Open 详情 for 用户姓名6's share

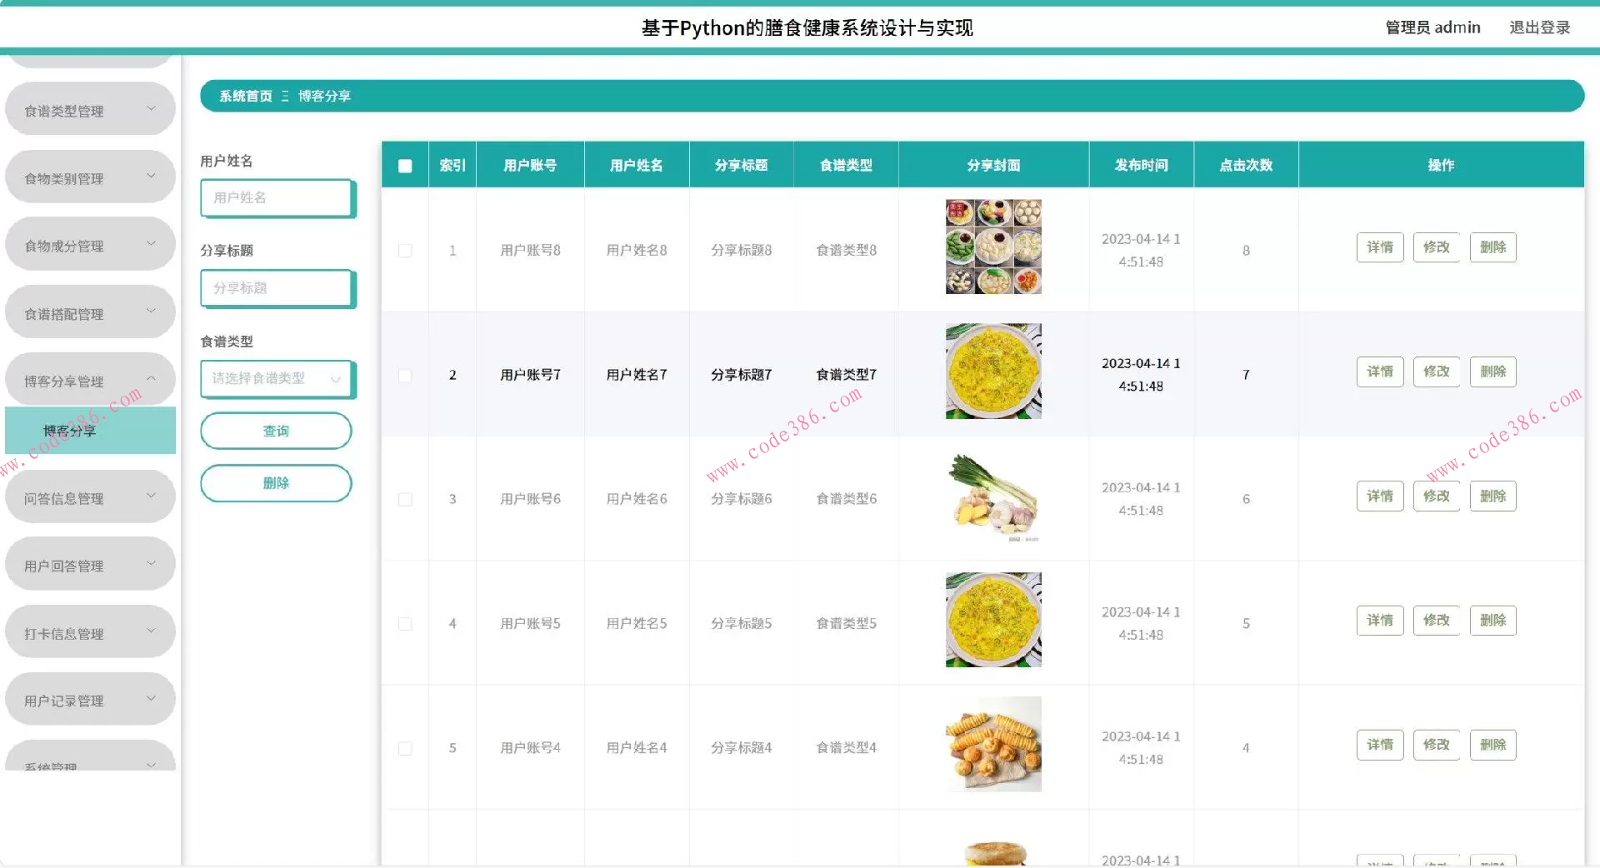tap(1379, 496)
